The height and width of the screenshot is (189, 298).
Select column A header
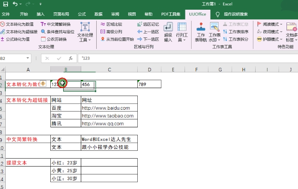[28, 70]
